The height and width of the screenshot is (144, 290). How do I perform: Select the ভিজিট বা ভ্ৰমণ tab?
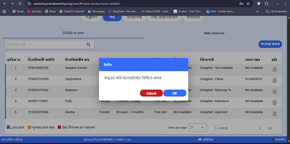click(73, 33)
